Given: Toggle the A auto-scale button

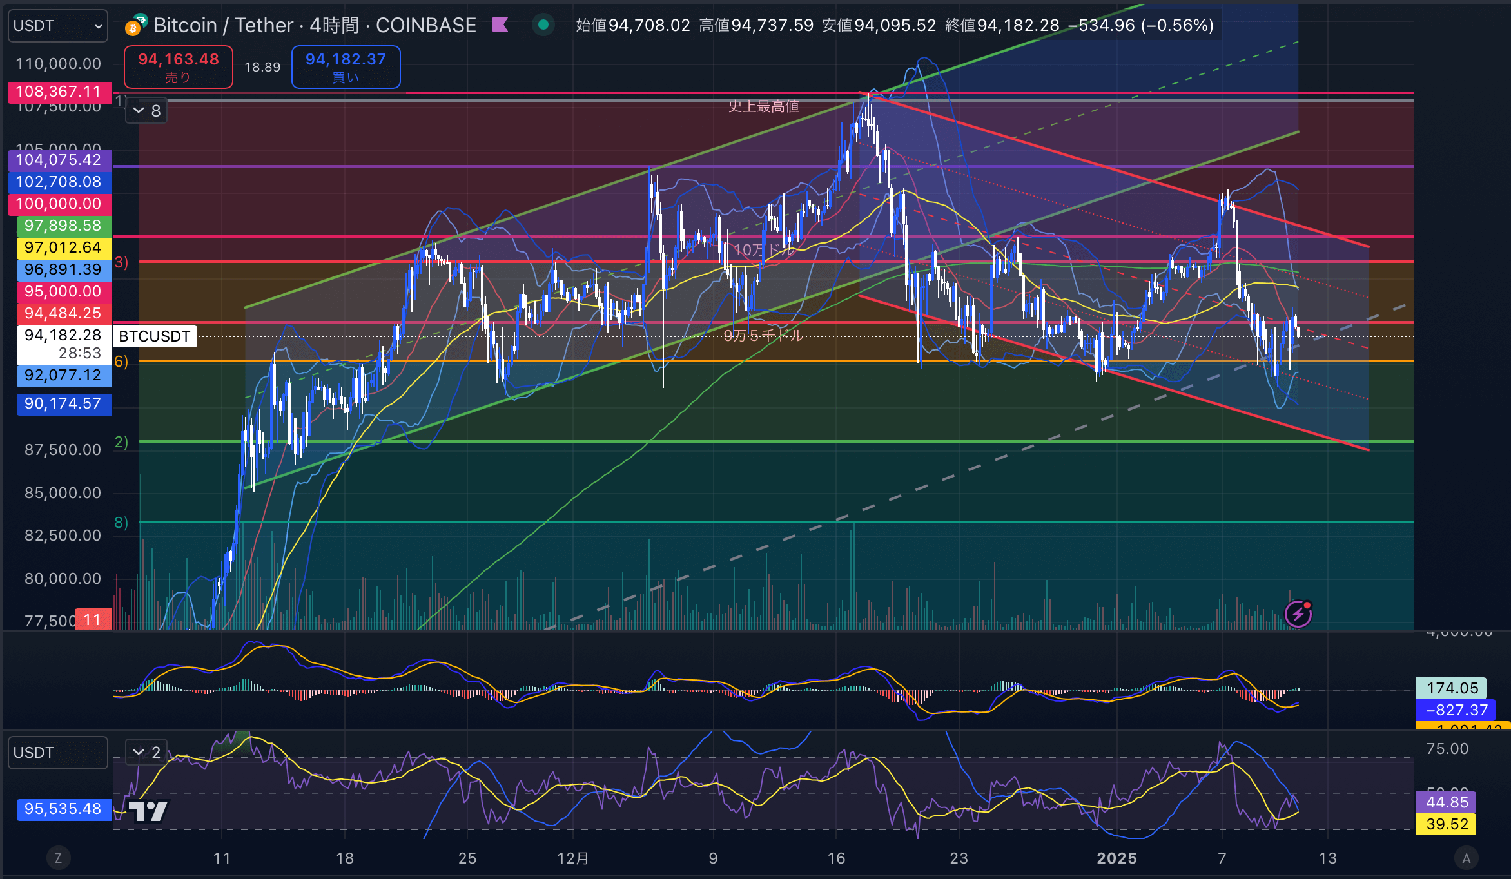Looking at the screenshot, I should (x=1467, y=858).
